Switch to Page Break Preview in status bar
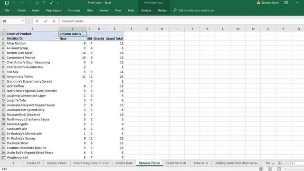304x171 pixels. coord(279,169)
